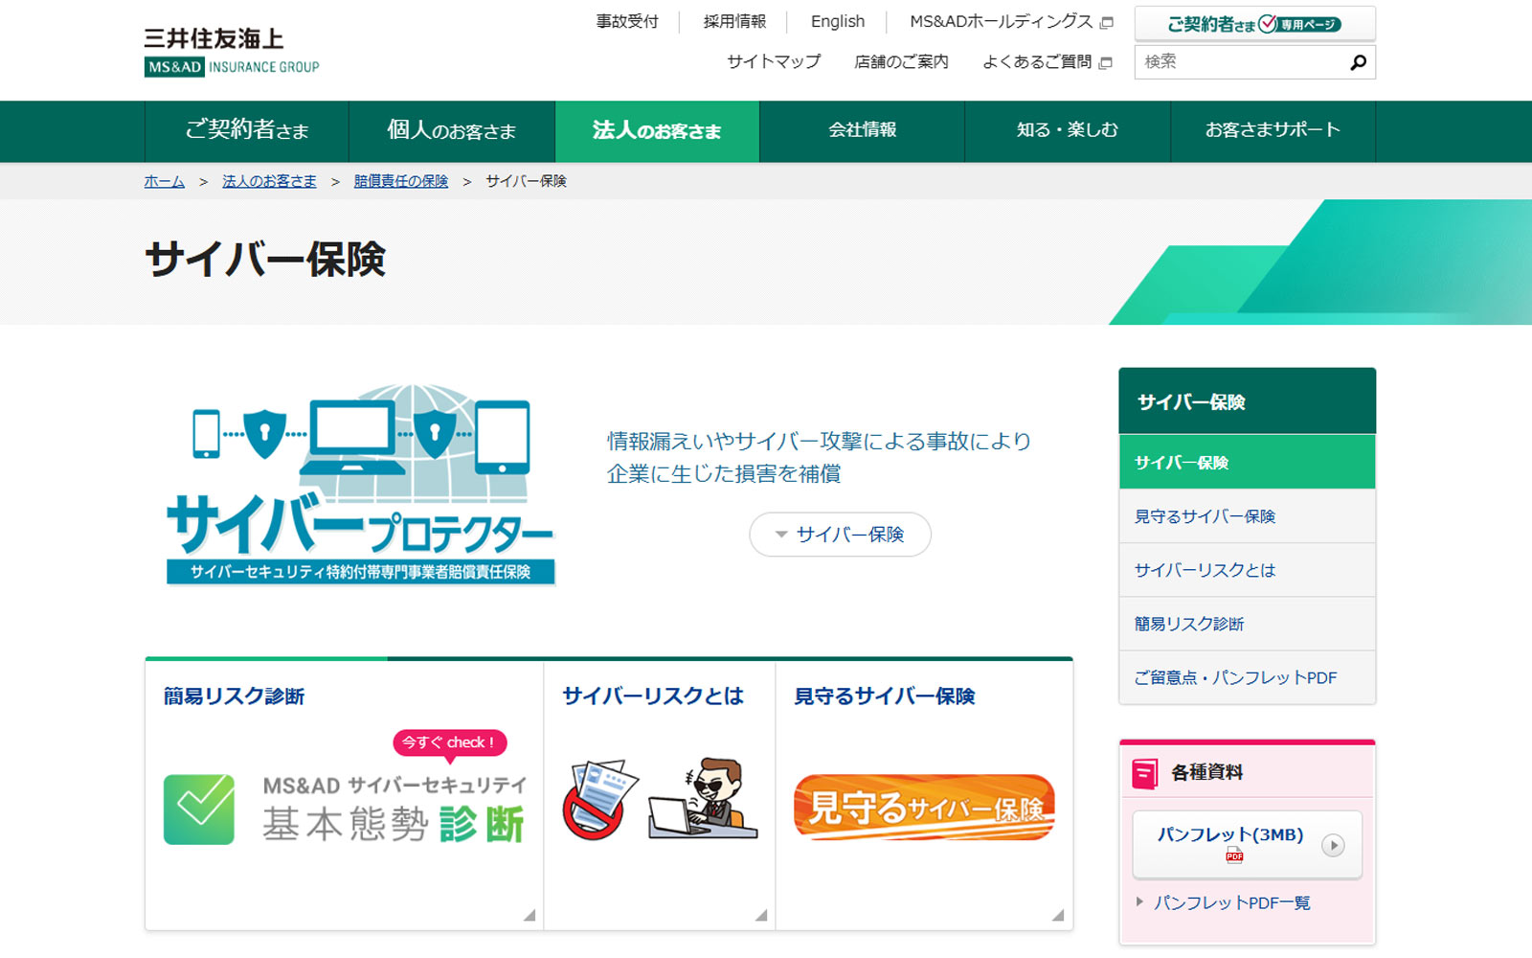Click the MS&AD 基本態勢診断 banner text
1532x958 pixels.
click(x=394, y=810)
